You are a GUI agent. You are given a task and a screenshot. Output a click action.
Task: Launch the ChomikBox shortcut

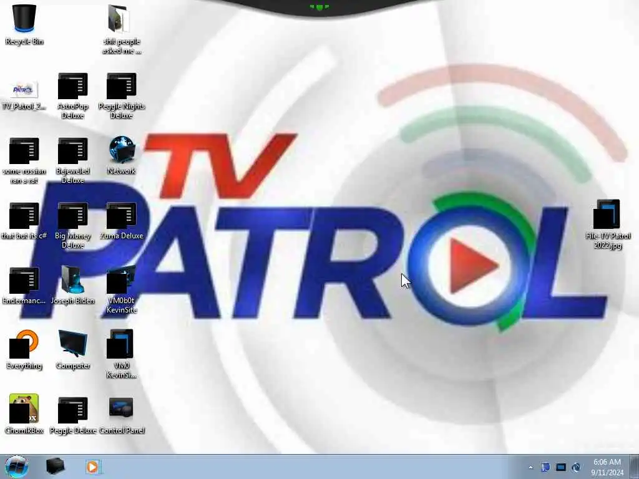point(24,414)
